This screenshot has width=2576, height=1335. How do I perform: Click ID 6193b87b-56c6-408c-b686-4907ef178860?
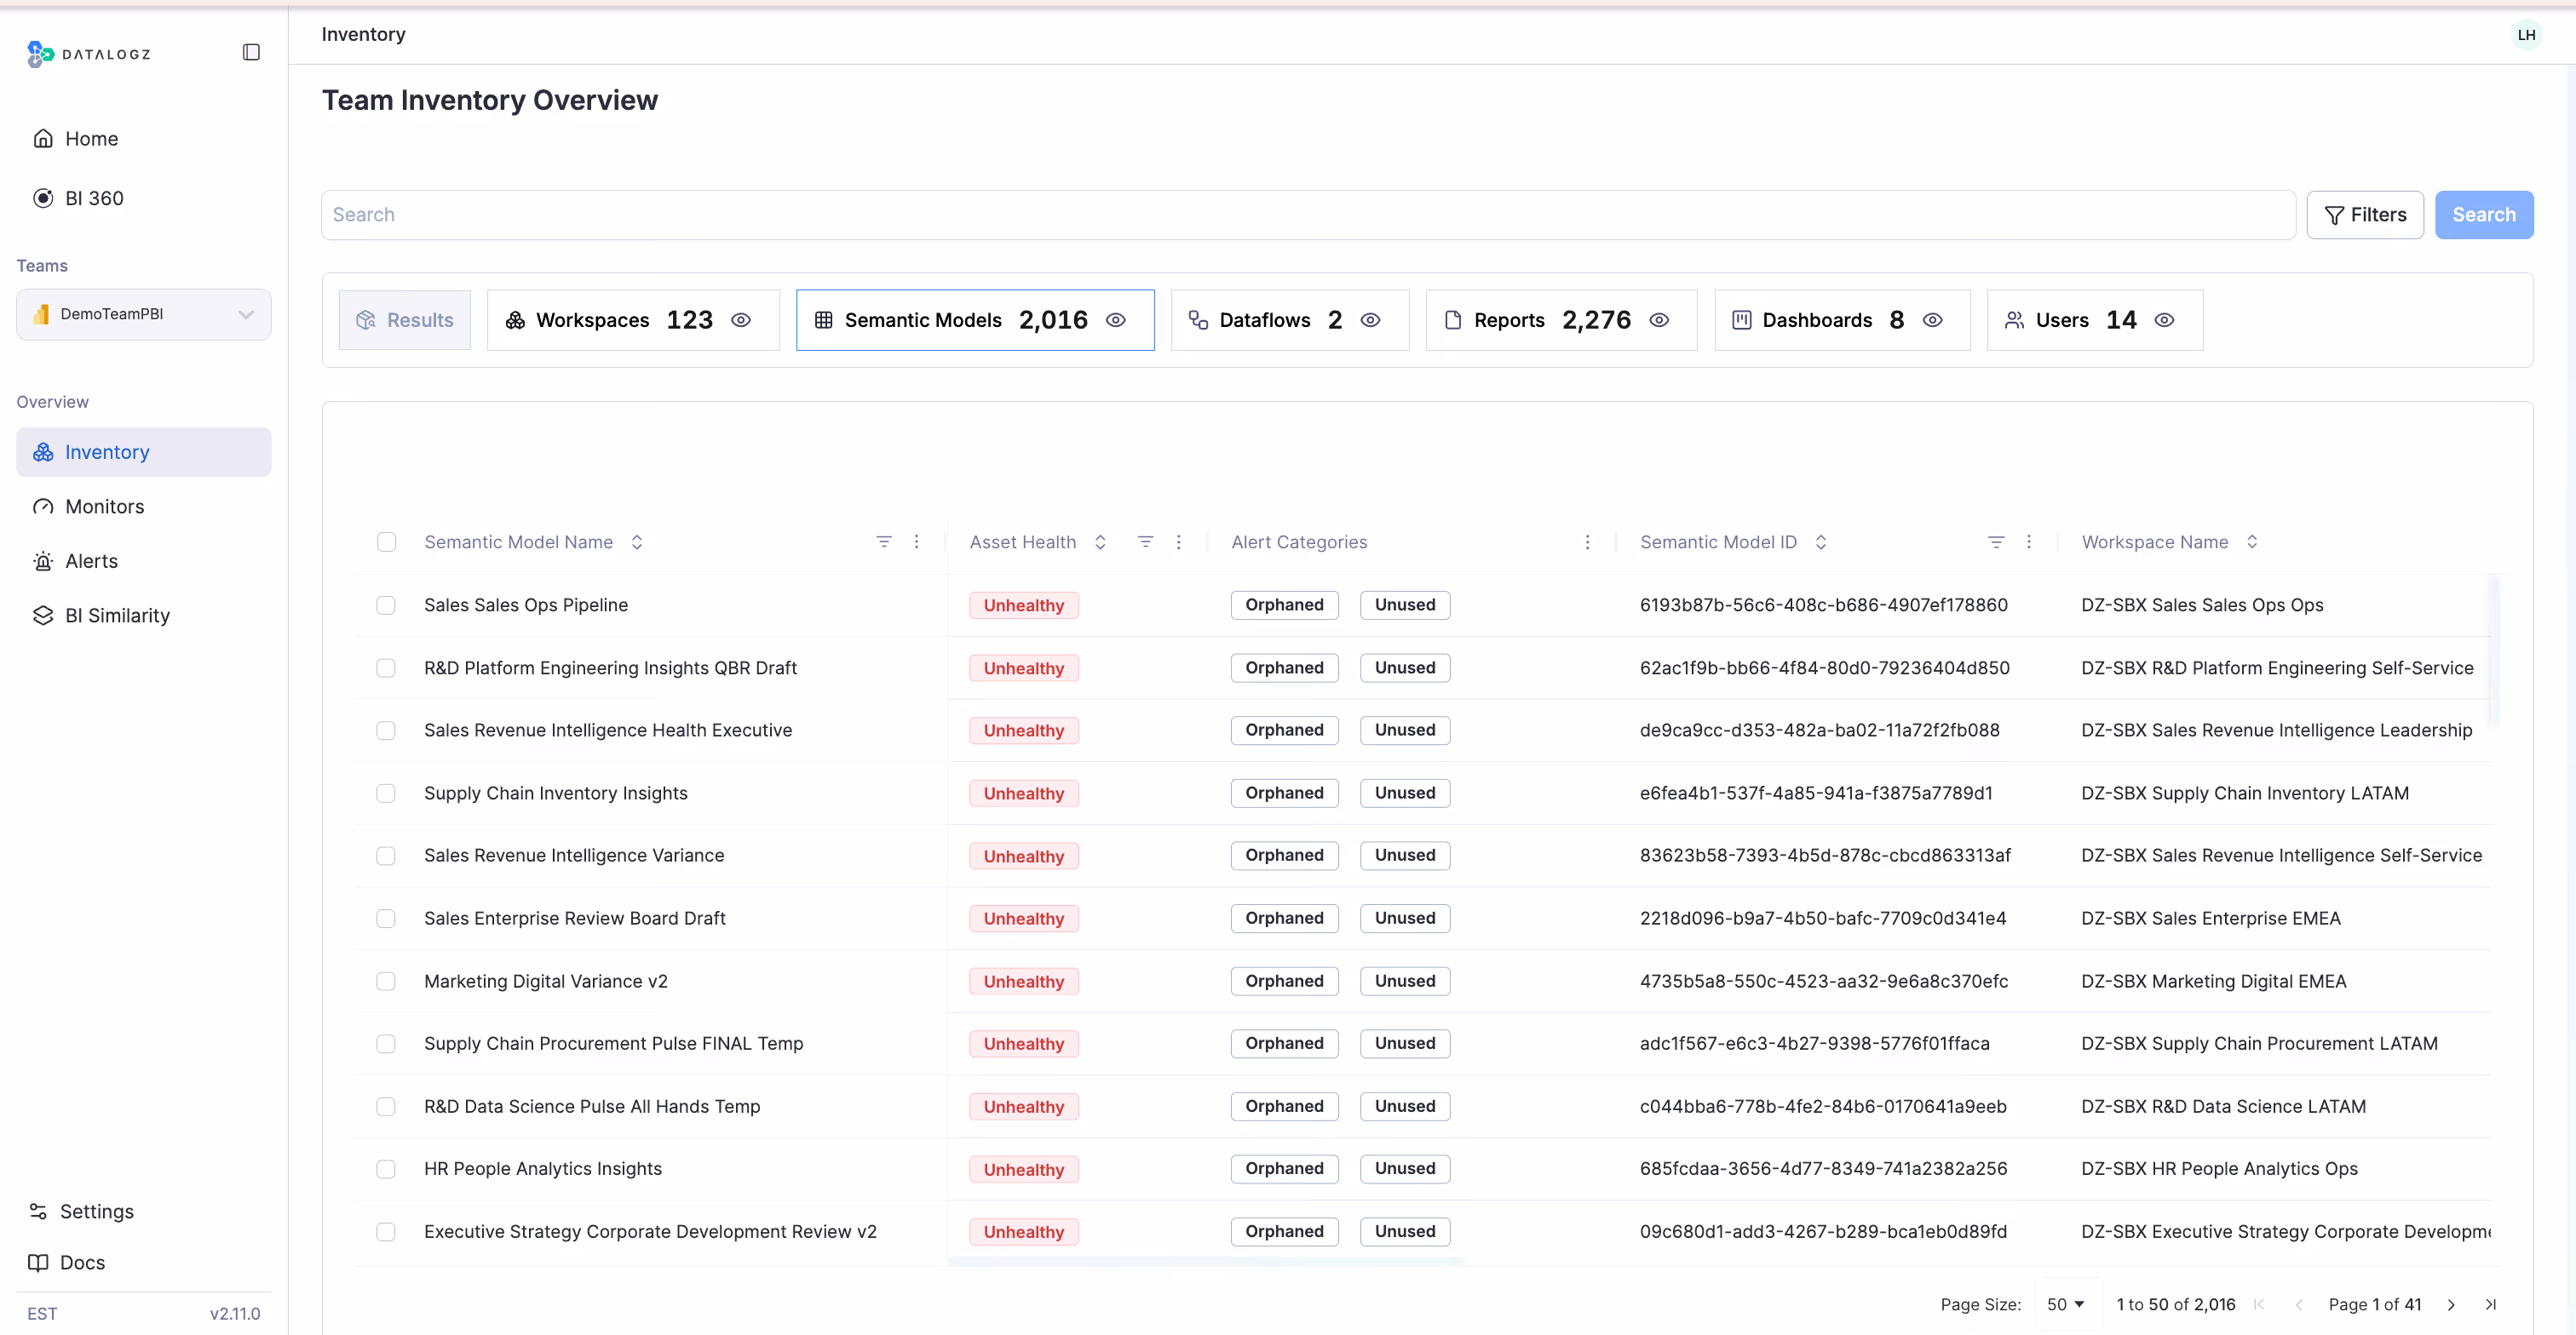tap(1823, 604)
